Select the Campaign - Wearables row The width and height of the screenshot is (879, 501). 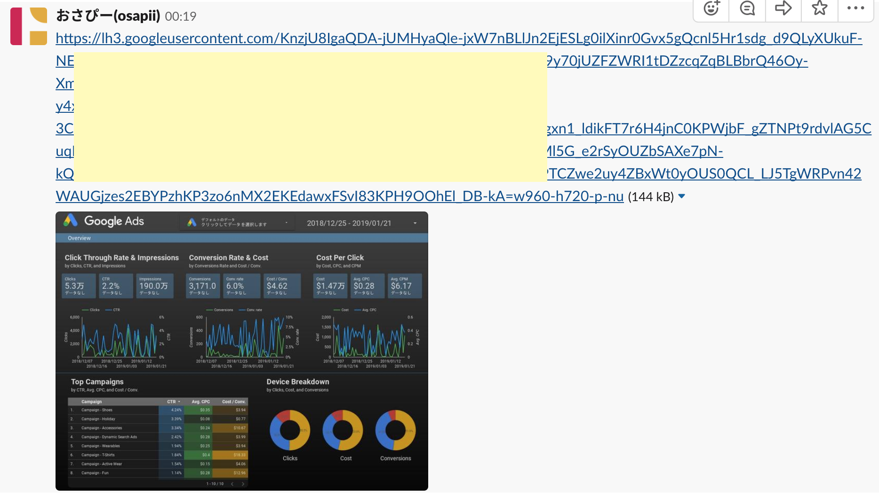click(x=158, y=446)
